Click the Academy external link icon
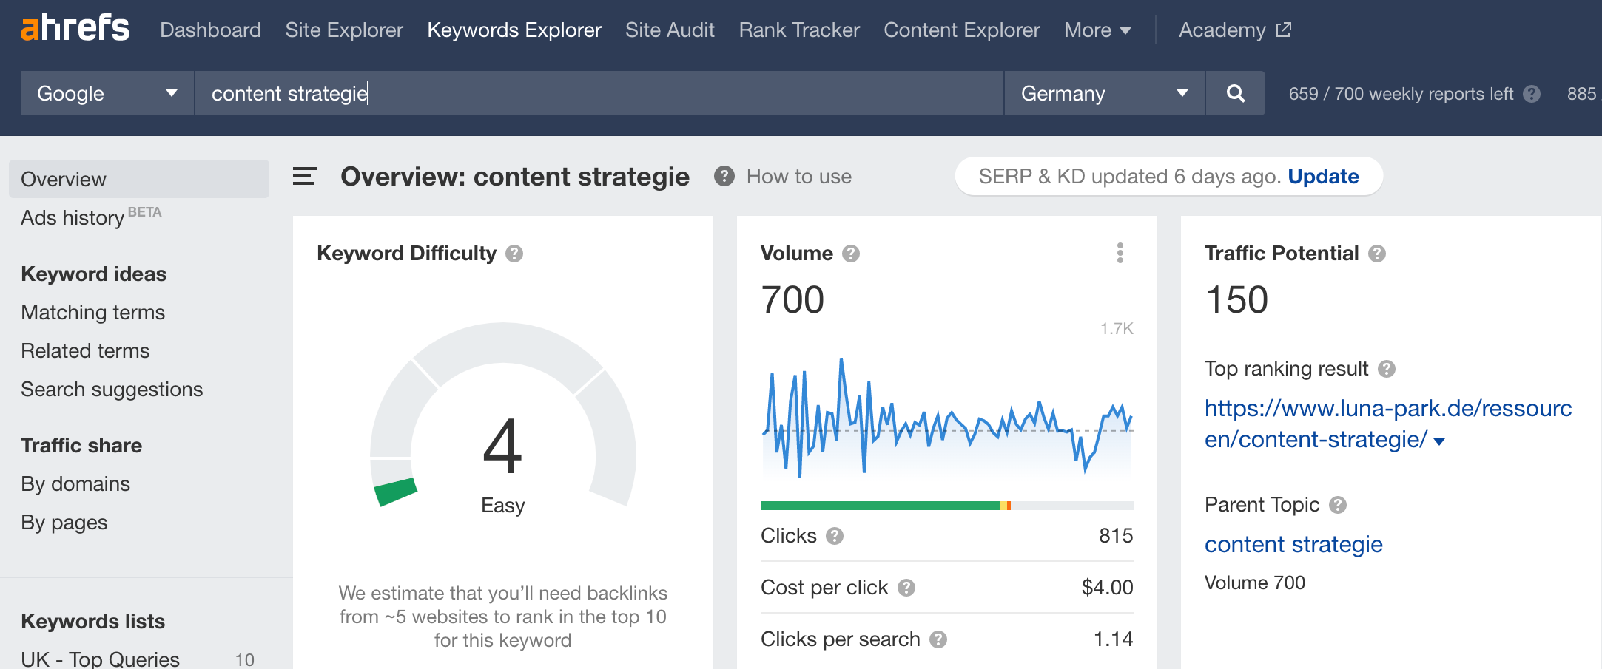The height and width of the screenshot is (669, 1602). click(1284, 30)
